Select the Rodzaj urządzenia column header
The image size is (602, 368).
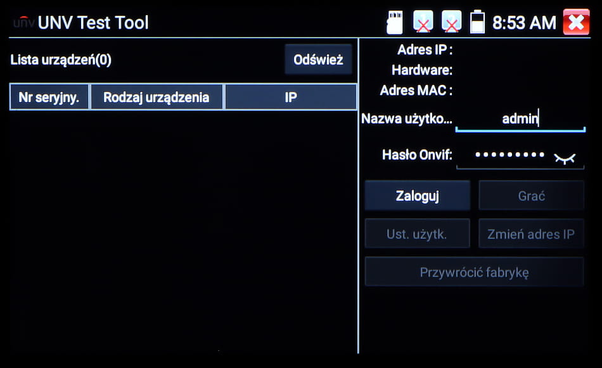coord(157,96)
